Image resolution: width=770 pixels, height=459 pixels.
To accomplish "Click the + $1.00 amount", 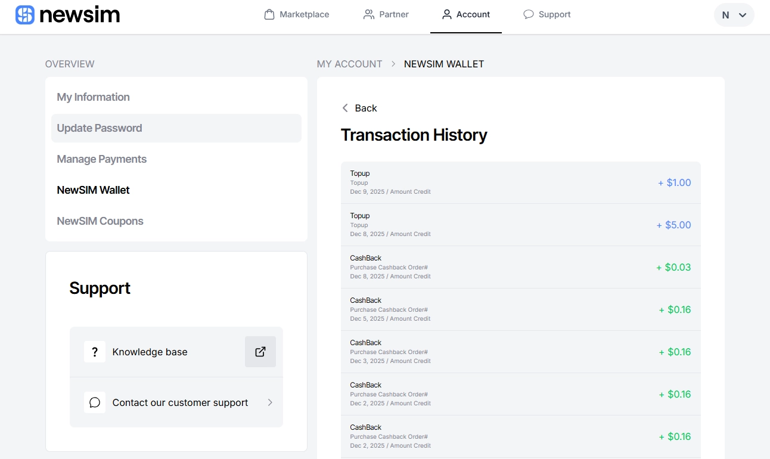I will click(x=675, y=182).
